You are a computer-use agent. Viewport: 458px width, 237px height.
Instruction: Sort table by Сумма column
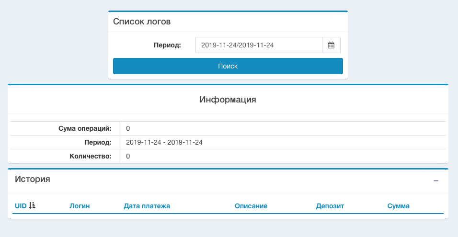398,206
